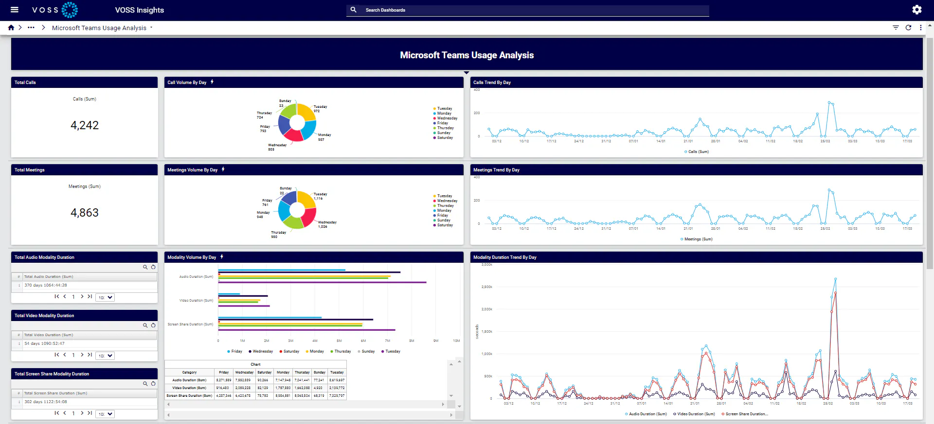
Task: Toggle Screen Share Duration trend legend
Action: click(x=744, y=414)
